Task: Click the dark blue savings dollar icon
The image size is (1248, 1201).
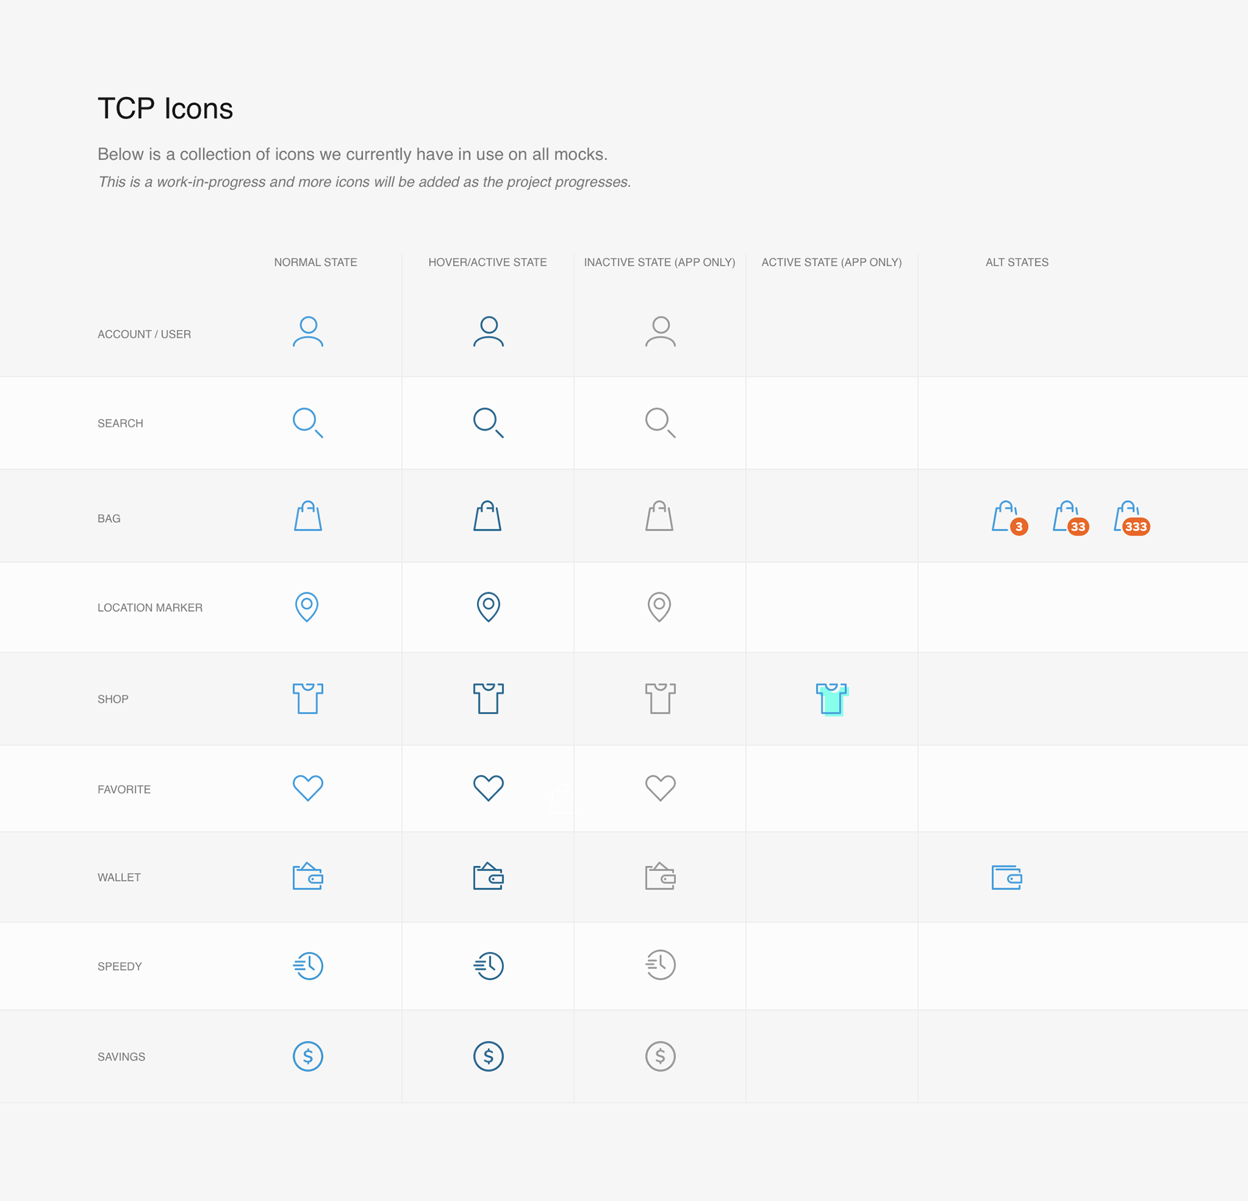Action: click(x=488, y=1056)
